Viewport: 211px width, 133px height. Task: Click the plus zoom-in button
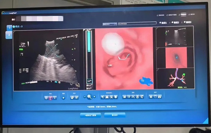94,97
